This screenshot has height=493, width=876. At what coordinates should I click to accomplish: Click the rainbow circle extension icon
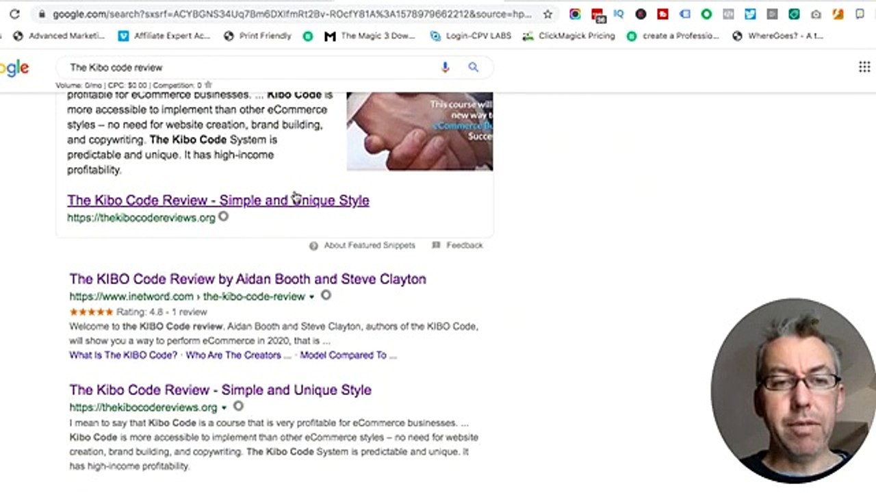point(575,14)
